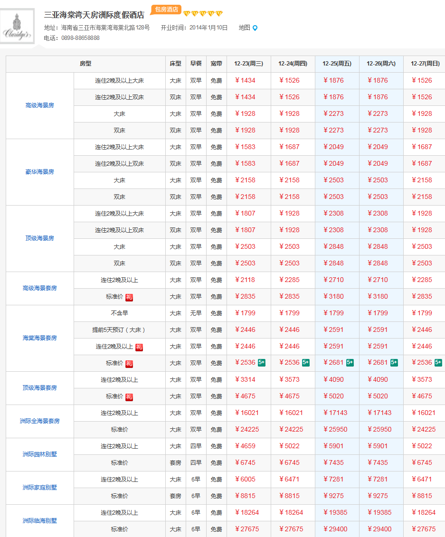Click the map pin icon beside 地图
Viewport: 445px width, 537px height.
point(255,28)
